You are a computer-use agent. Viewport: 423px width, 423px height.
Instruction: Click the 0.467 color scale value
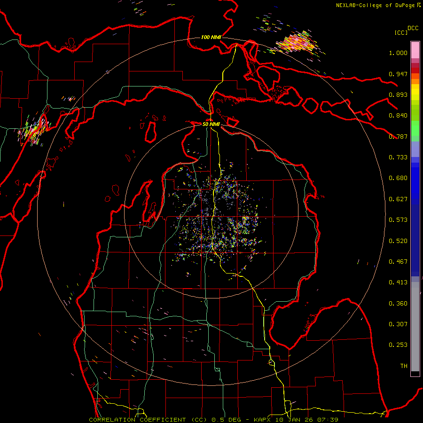(398, 262)
